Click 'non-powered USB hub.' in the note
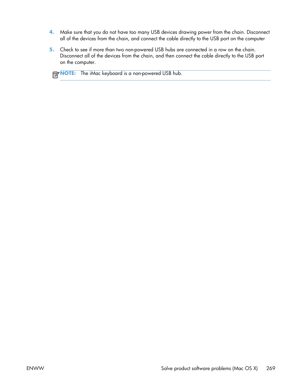Viewport: 293px width, 390px height. (158, 73)
